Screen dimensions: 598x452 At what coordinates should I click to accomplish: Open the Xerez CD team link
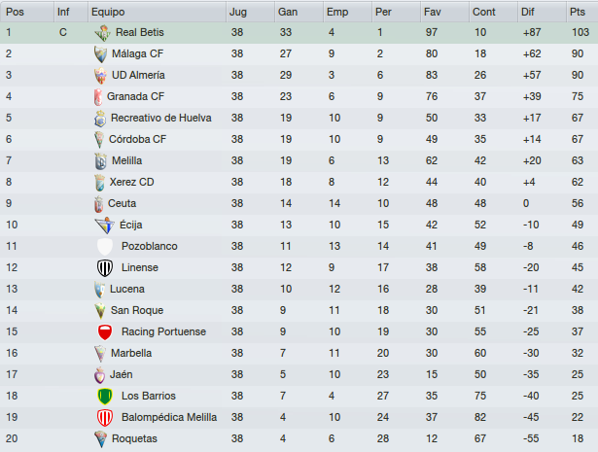coord(131,182)
